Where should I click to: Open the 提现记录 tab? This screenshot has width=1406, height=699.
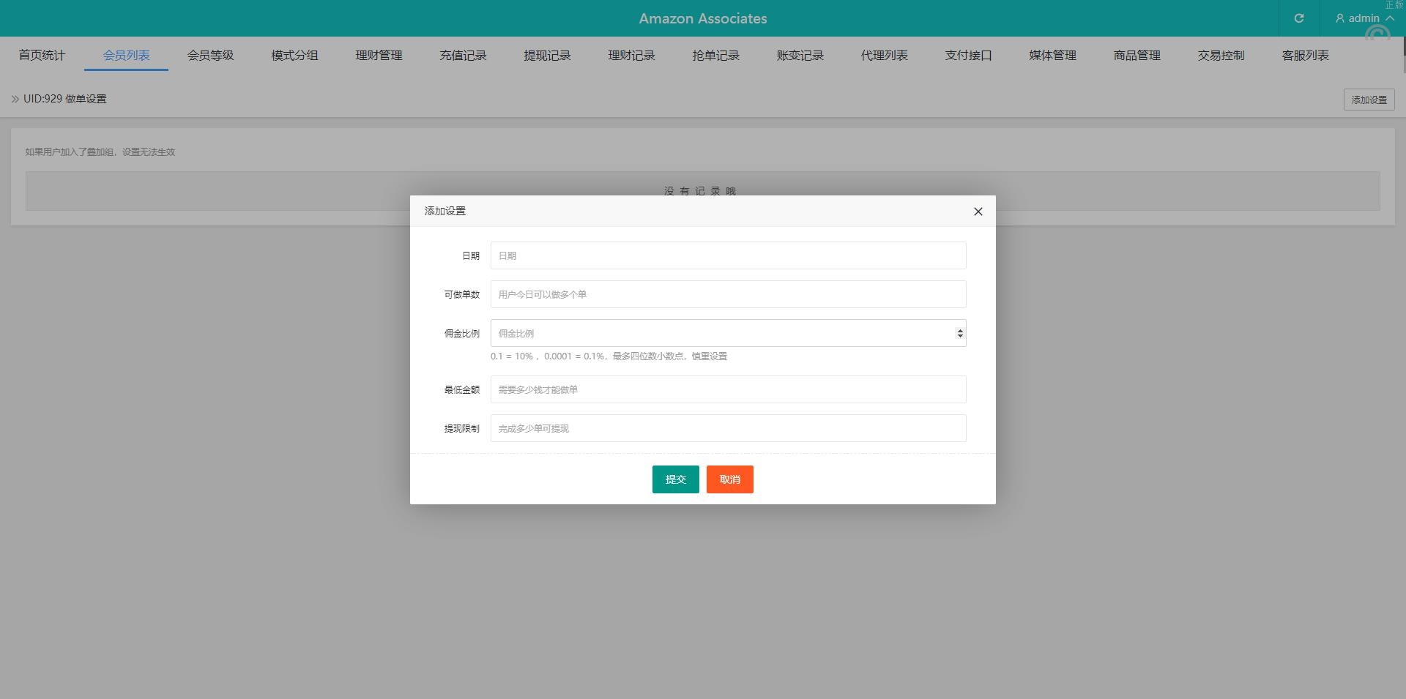pyautogui.click(x=547, y=56)
